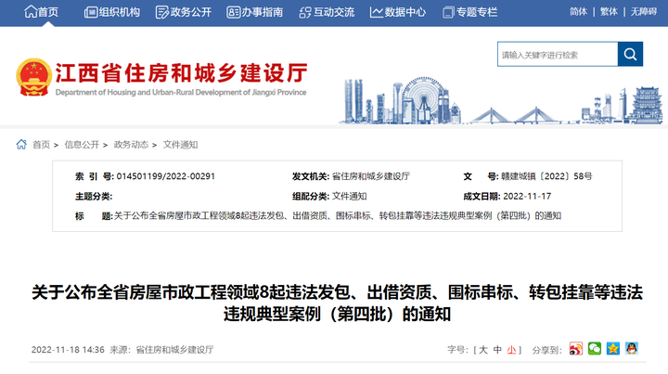Click publish time 2022-11-18 14:36
Image resolution: width=668 pixels, height=374 pixels.
pyautogui.click(x=68, y=350)
